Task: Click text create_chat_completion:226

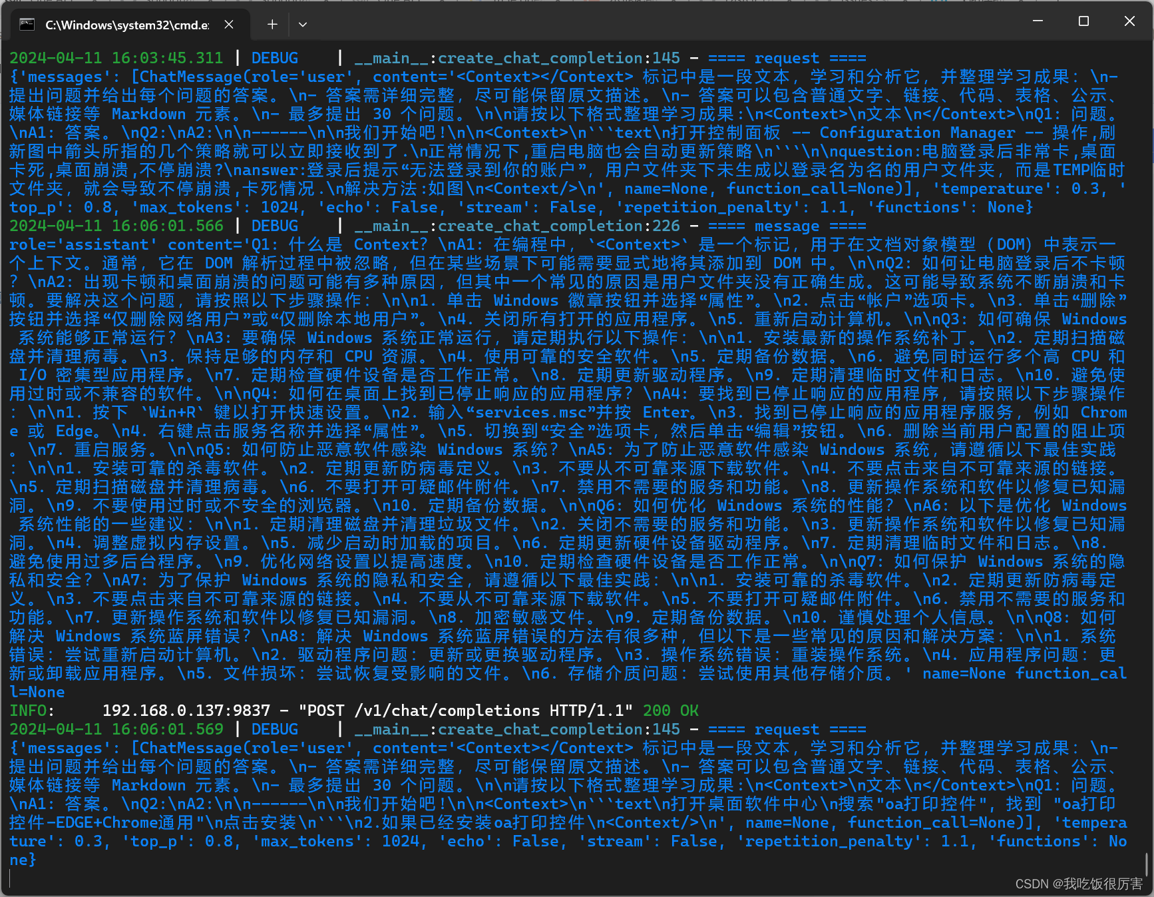Action: (x=559, y=226)
